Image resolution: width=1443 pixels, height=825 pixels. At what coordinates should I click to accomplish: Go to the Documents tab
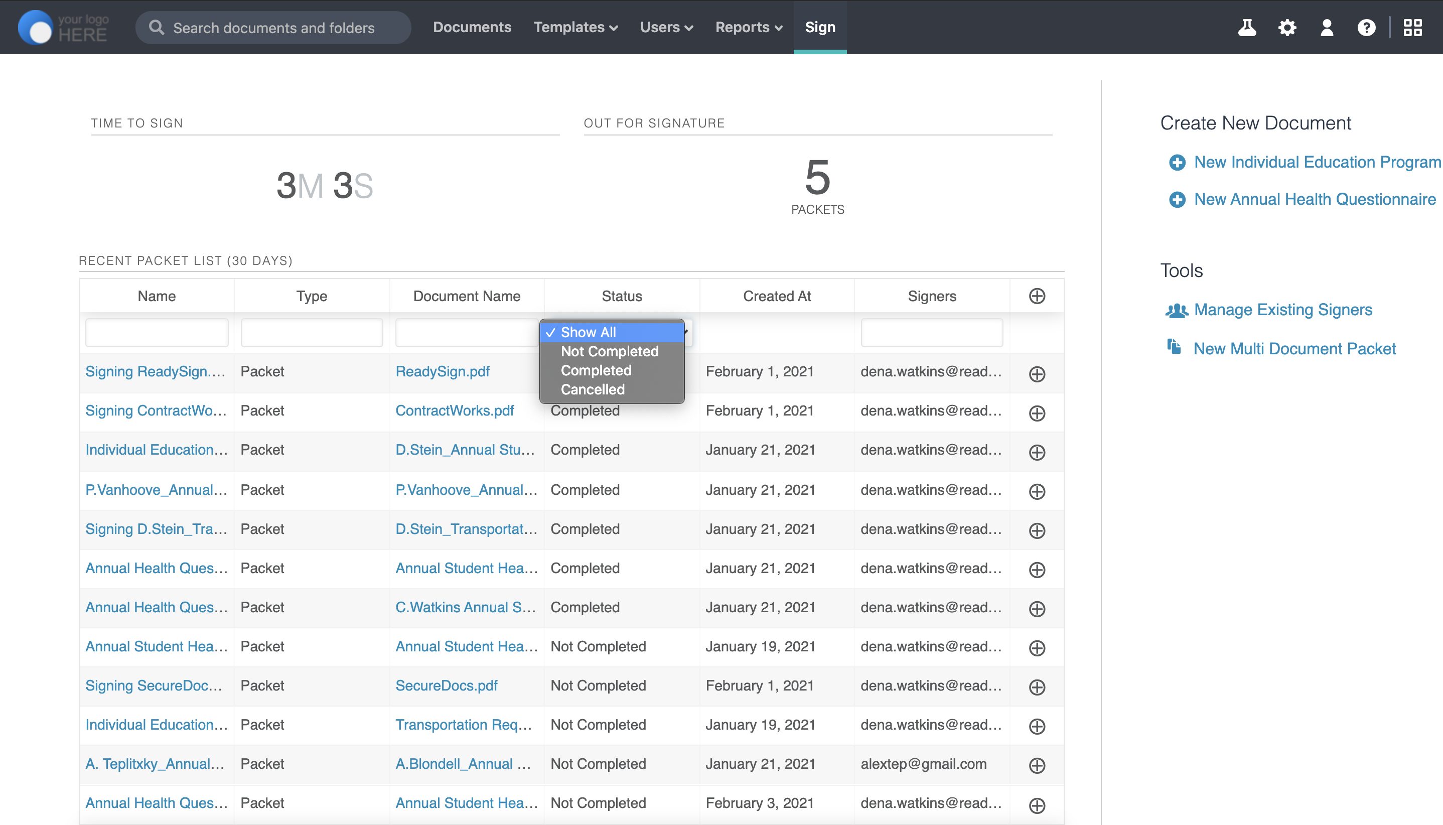coord(472,27)
